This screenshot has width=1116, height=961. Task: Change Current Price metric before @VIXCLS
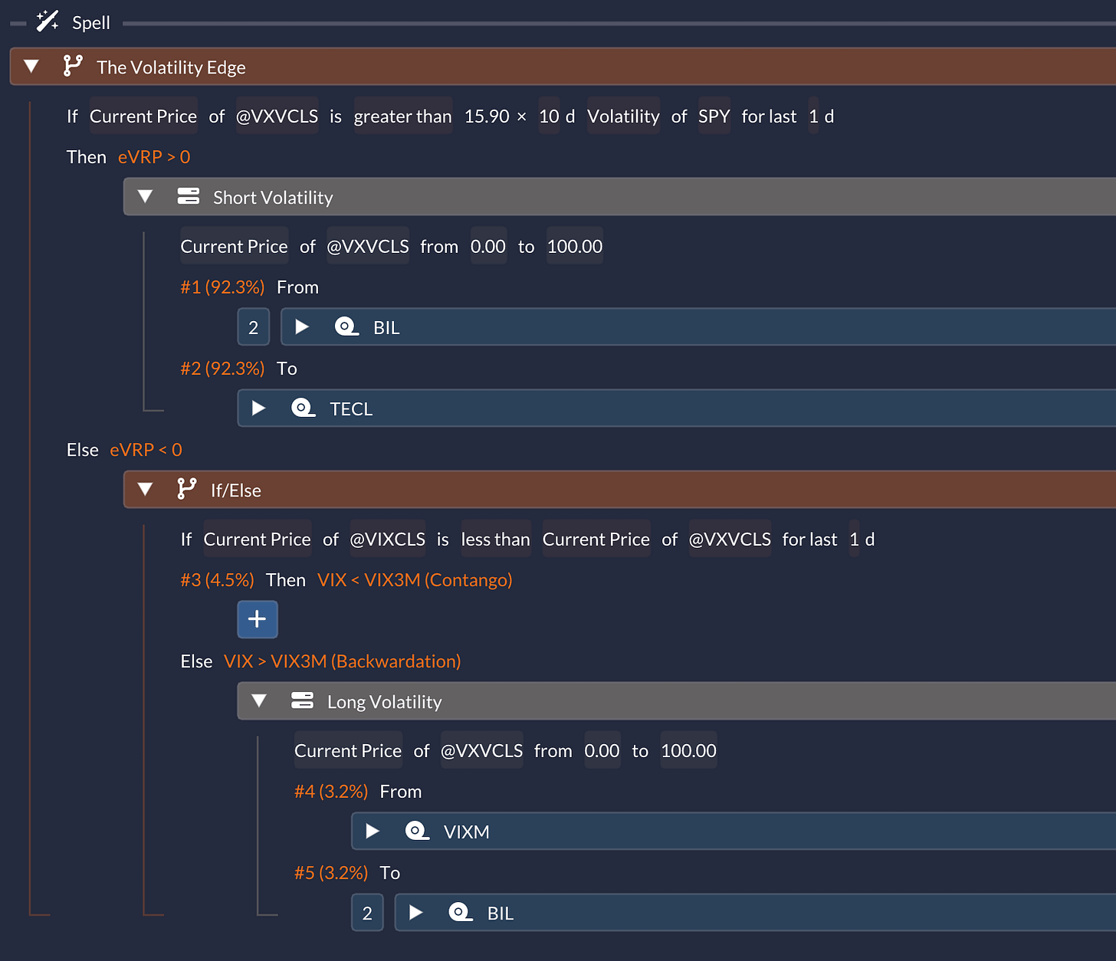(258, 540)
